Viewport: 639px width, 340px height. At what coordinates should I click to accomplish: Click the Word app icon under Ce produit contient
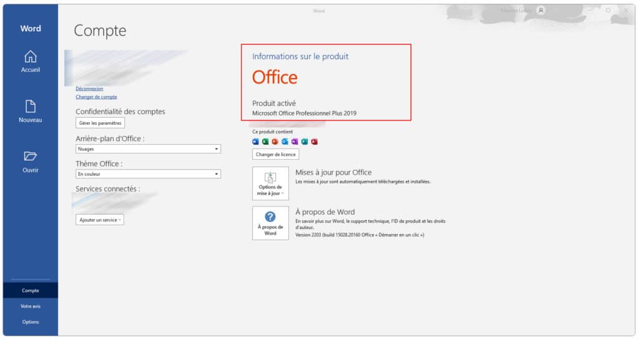255,142
